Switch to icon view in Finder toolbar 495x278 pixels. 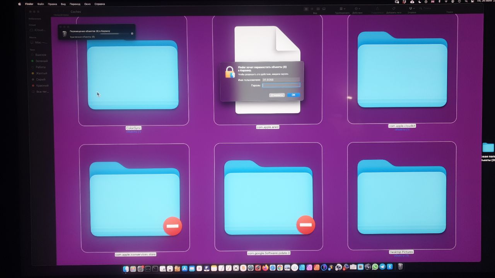[x=306, y=9]
